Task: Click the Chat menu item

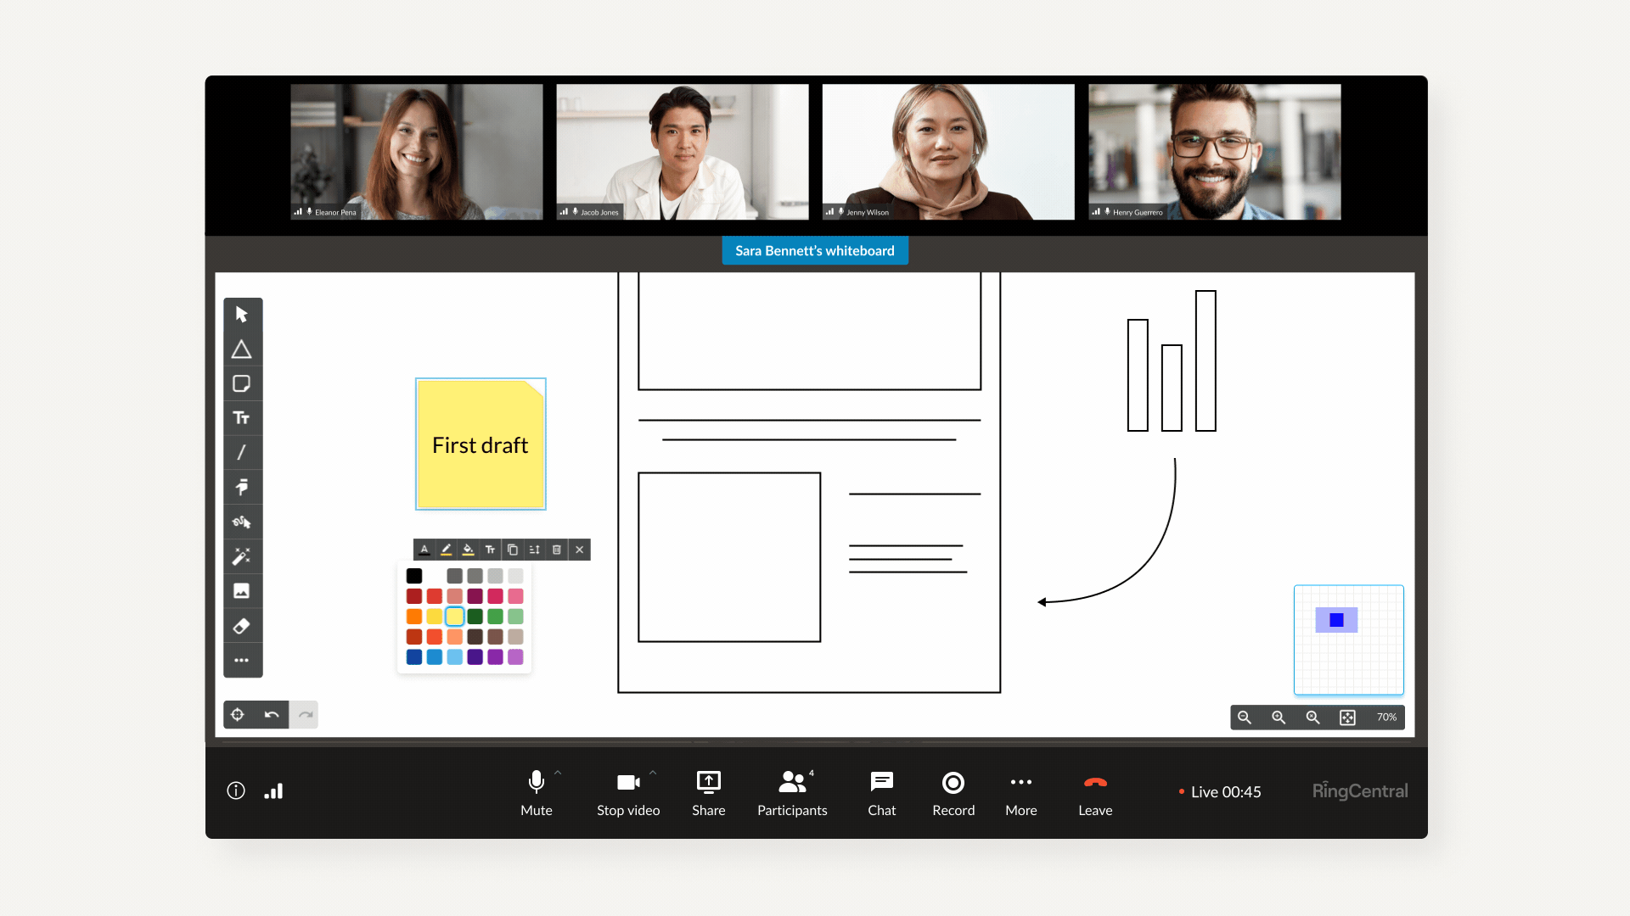Action: (881, 790)
